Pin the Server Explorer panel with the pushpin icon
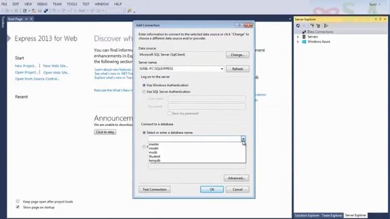Image resolution: width=390 pixels, height=219 pixels. tap(380, 19)
